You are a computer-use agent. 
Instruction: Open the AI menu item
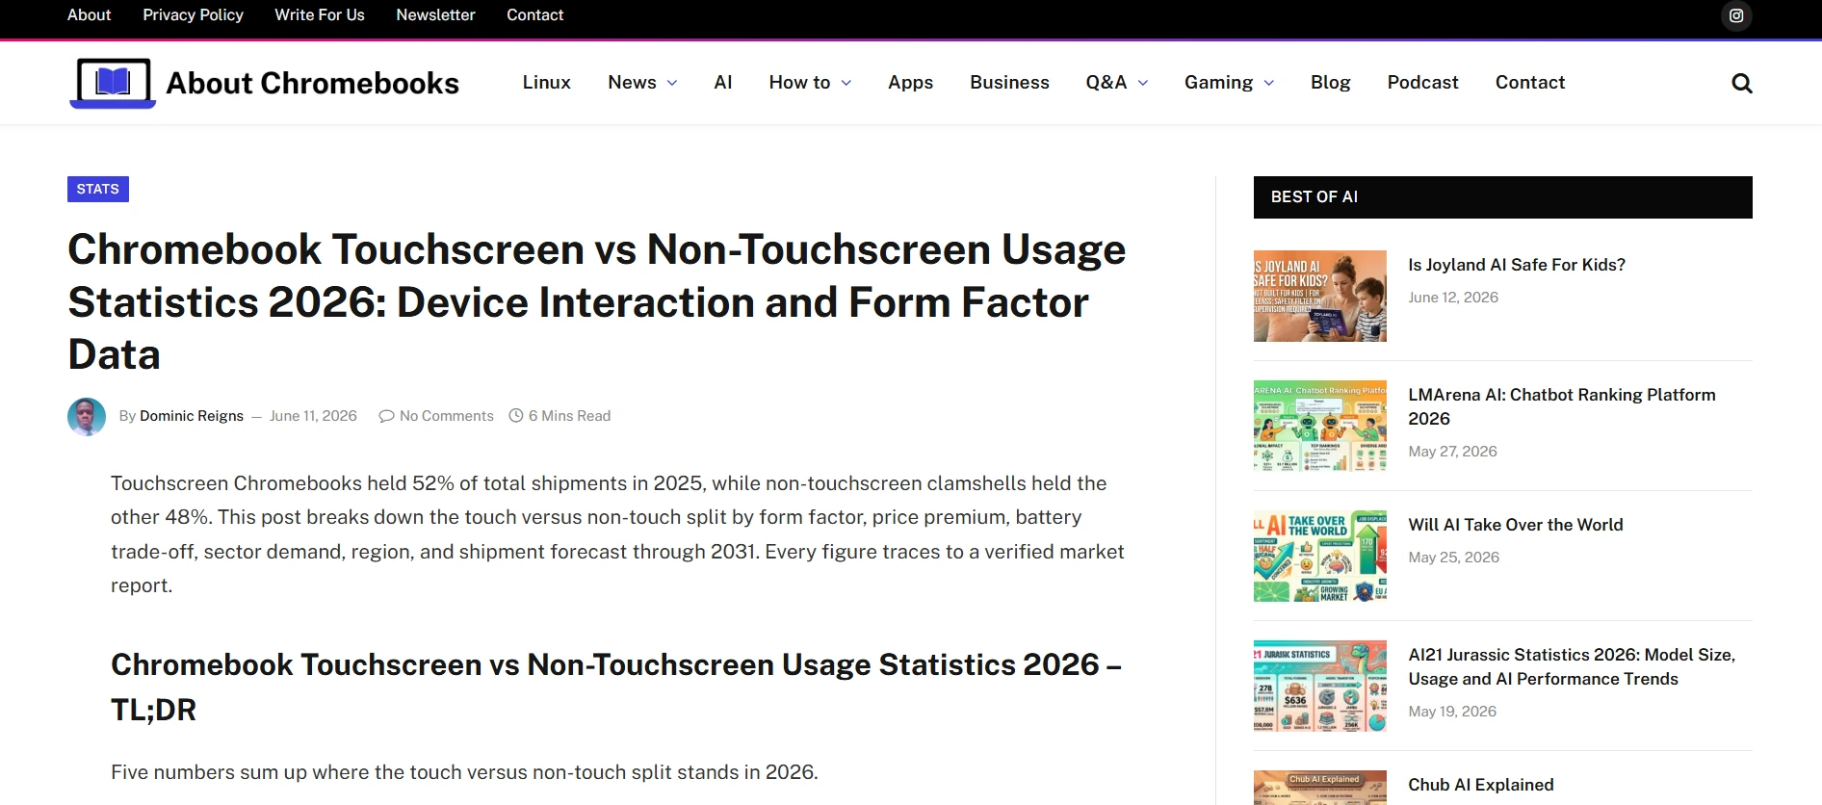click(723, 83)
